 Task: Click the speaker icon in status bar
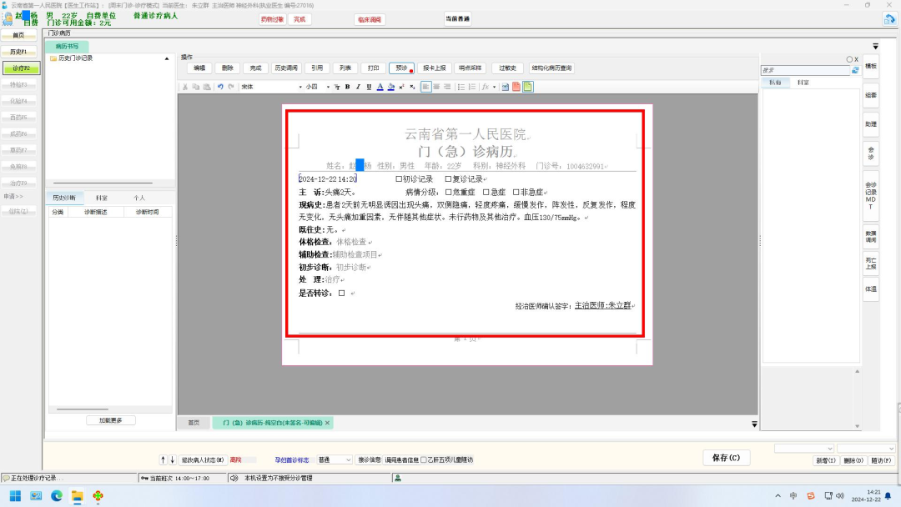pyautogui.click(x=234, y=478)
